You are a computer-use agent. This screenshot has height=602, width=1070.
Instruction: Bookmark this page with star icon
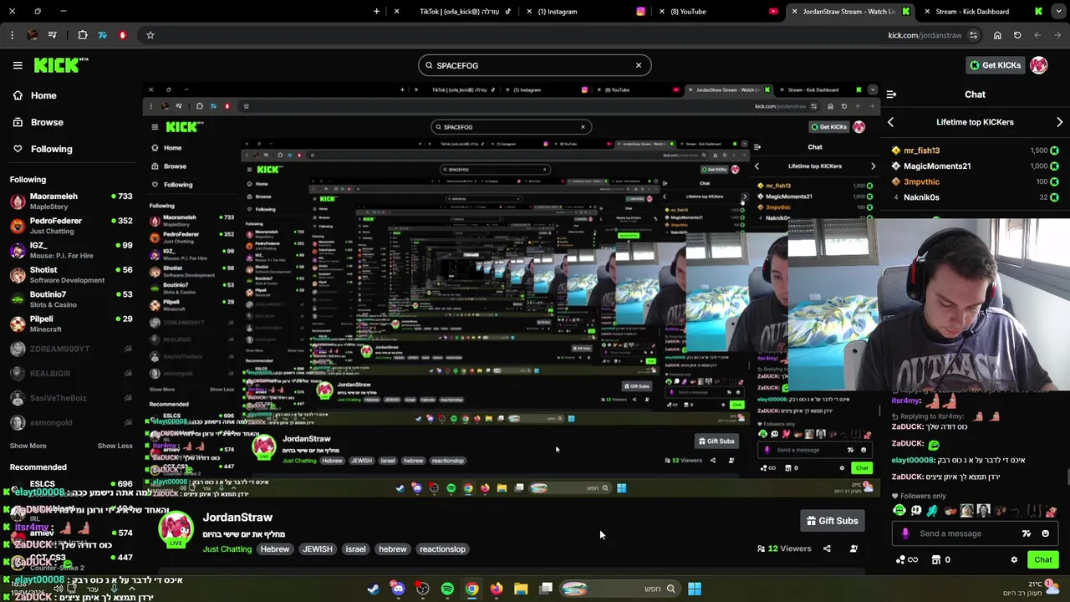pyautogui.click(x=150, y=35)
